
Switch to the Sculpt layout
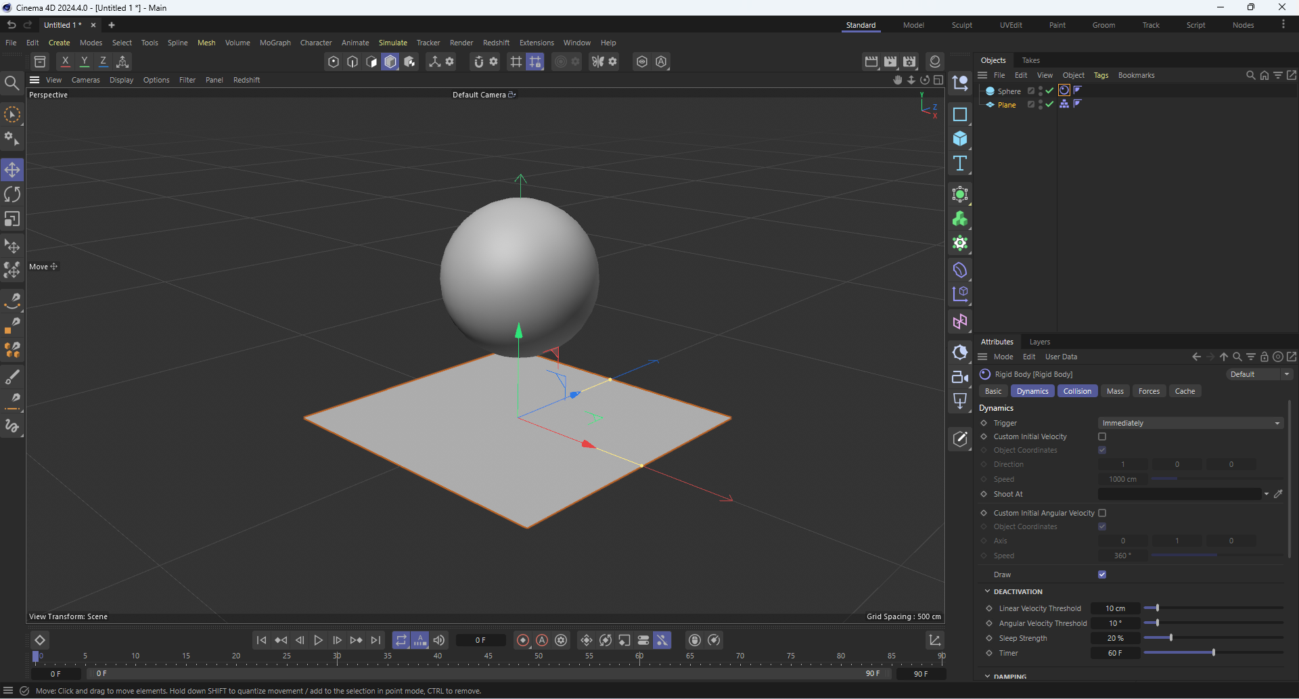(x=961, y=25)
